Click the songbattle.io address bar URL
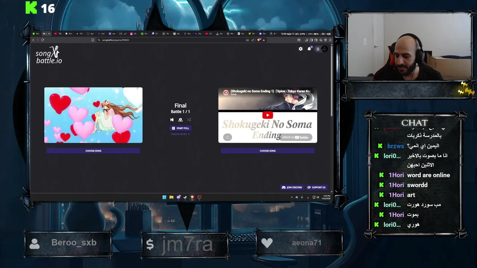Image resolution: width=477 pixels, height=268 pixels. (116, 40)
